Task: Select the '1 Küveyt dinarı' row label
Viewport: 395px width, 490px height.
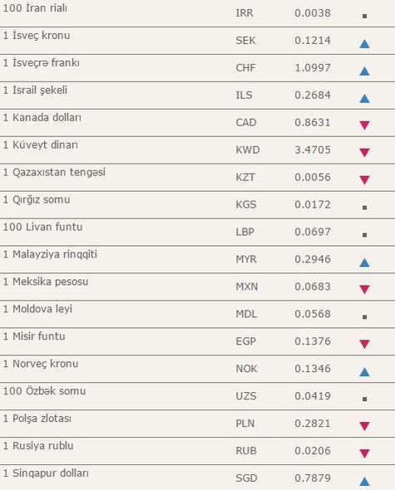Action: click(x=41, y=145)
